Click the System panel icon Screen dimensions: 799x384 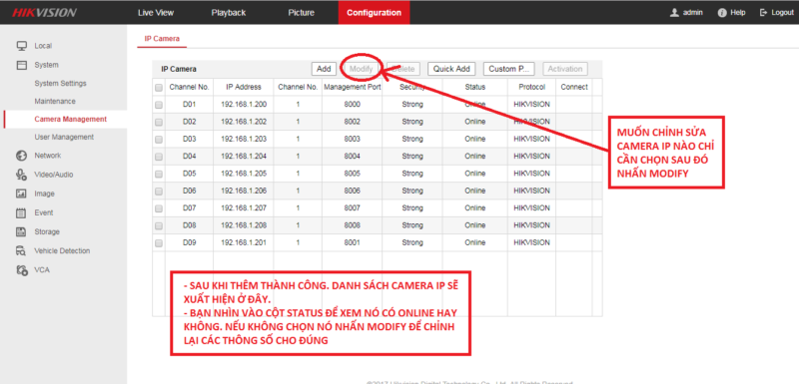point(21,65)
